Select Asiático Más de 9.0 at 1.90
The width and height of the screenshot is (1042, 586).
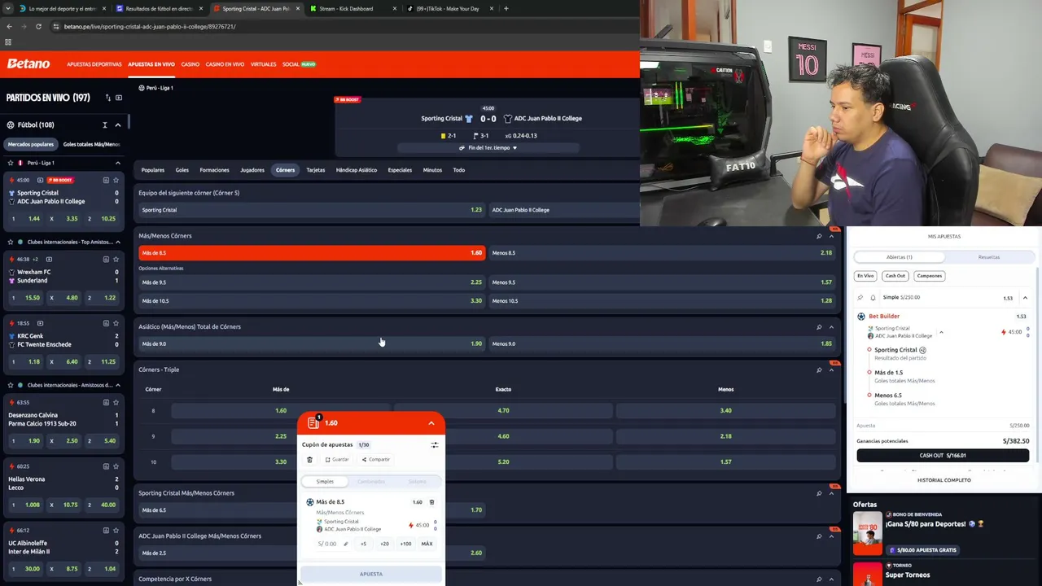tap(312, 343)
